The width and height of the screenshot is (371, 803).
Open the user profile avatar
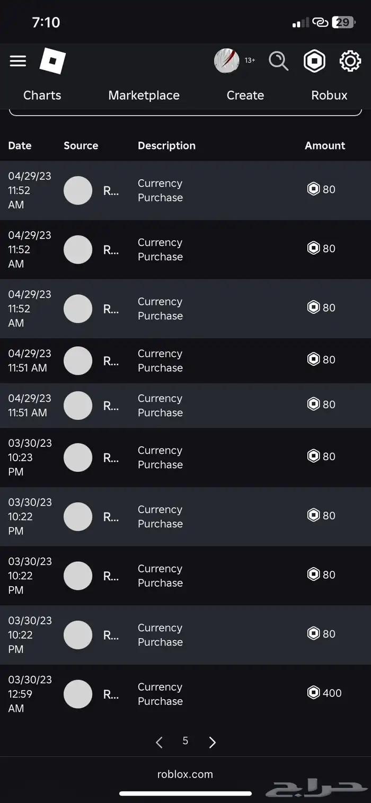coord(226,61)
